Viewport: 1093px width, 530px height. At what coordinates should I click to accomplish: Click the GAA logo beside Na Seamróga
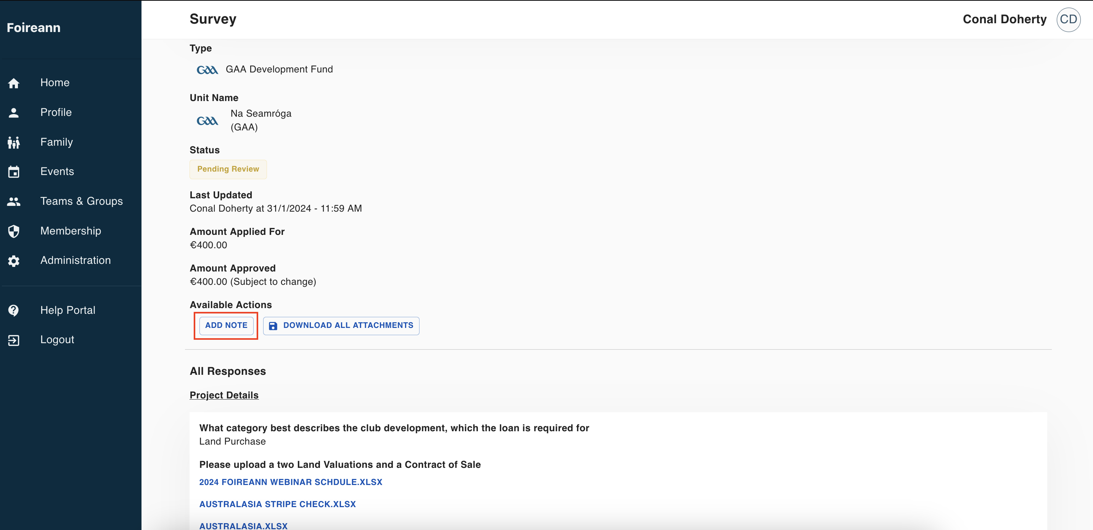(207, 121)
